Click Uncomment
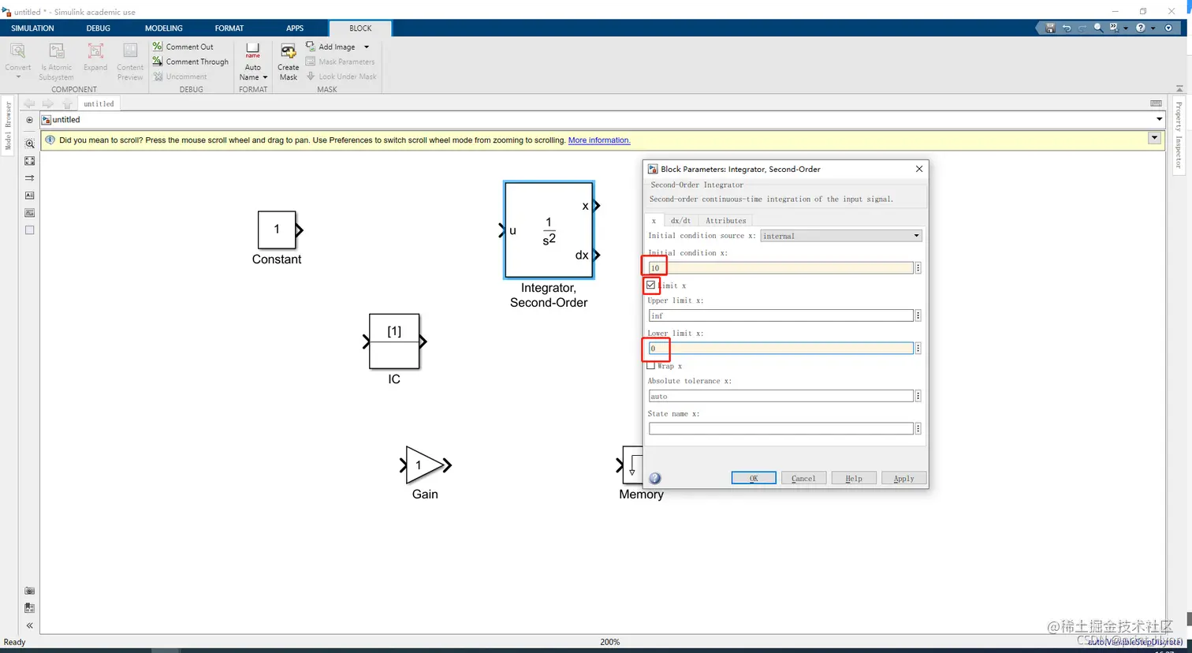The height and width of the screenshot is (653, 1192). [180, 76]
